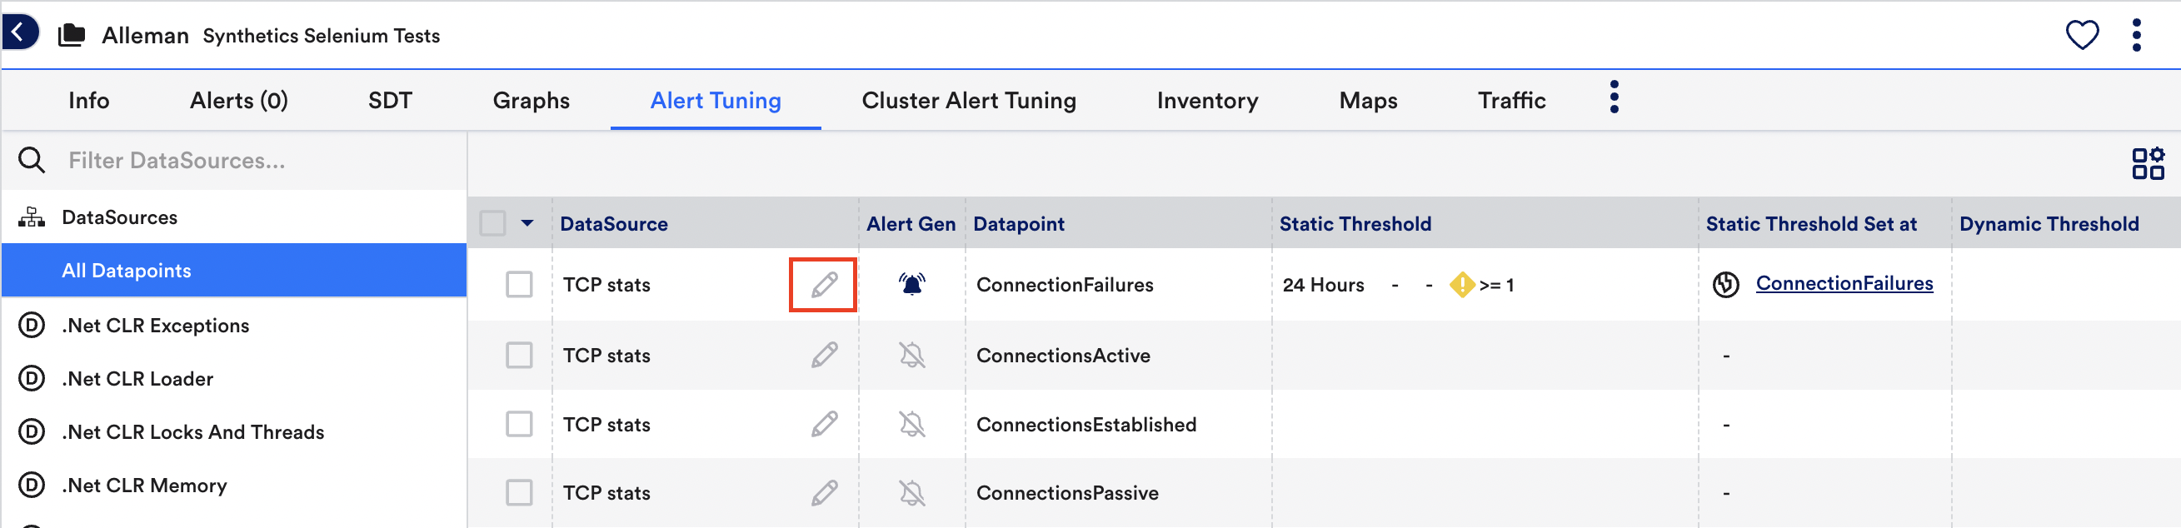
Task: Switch to the Info tab
Action: (89, 100)
